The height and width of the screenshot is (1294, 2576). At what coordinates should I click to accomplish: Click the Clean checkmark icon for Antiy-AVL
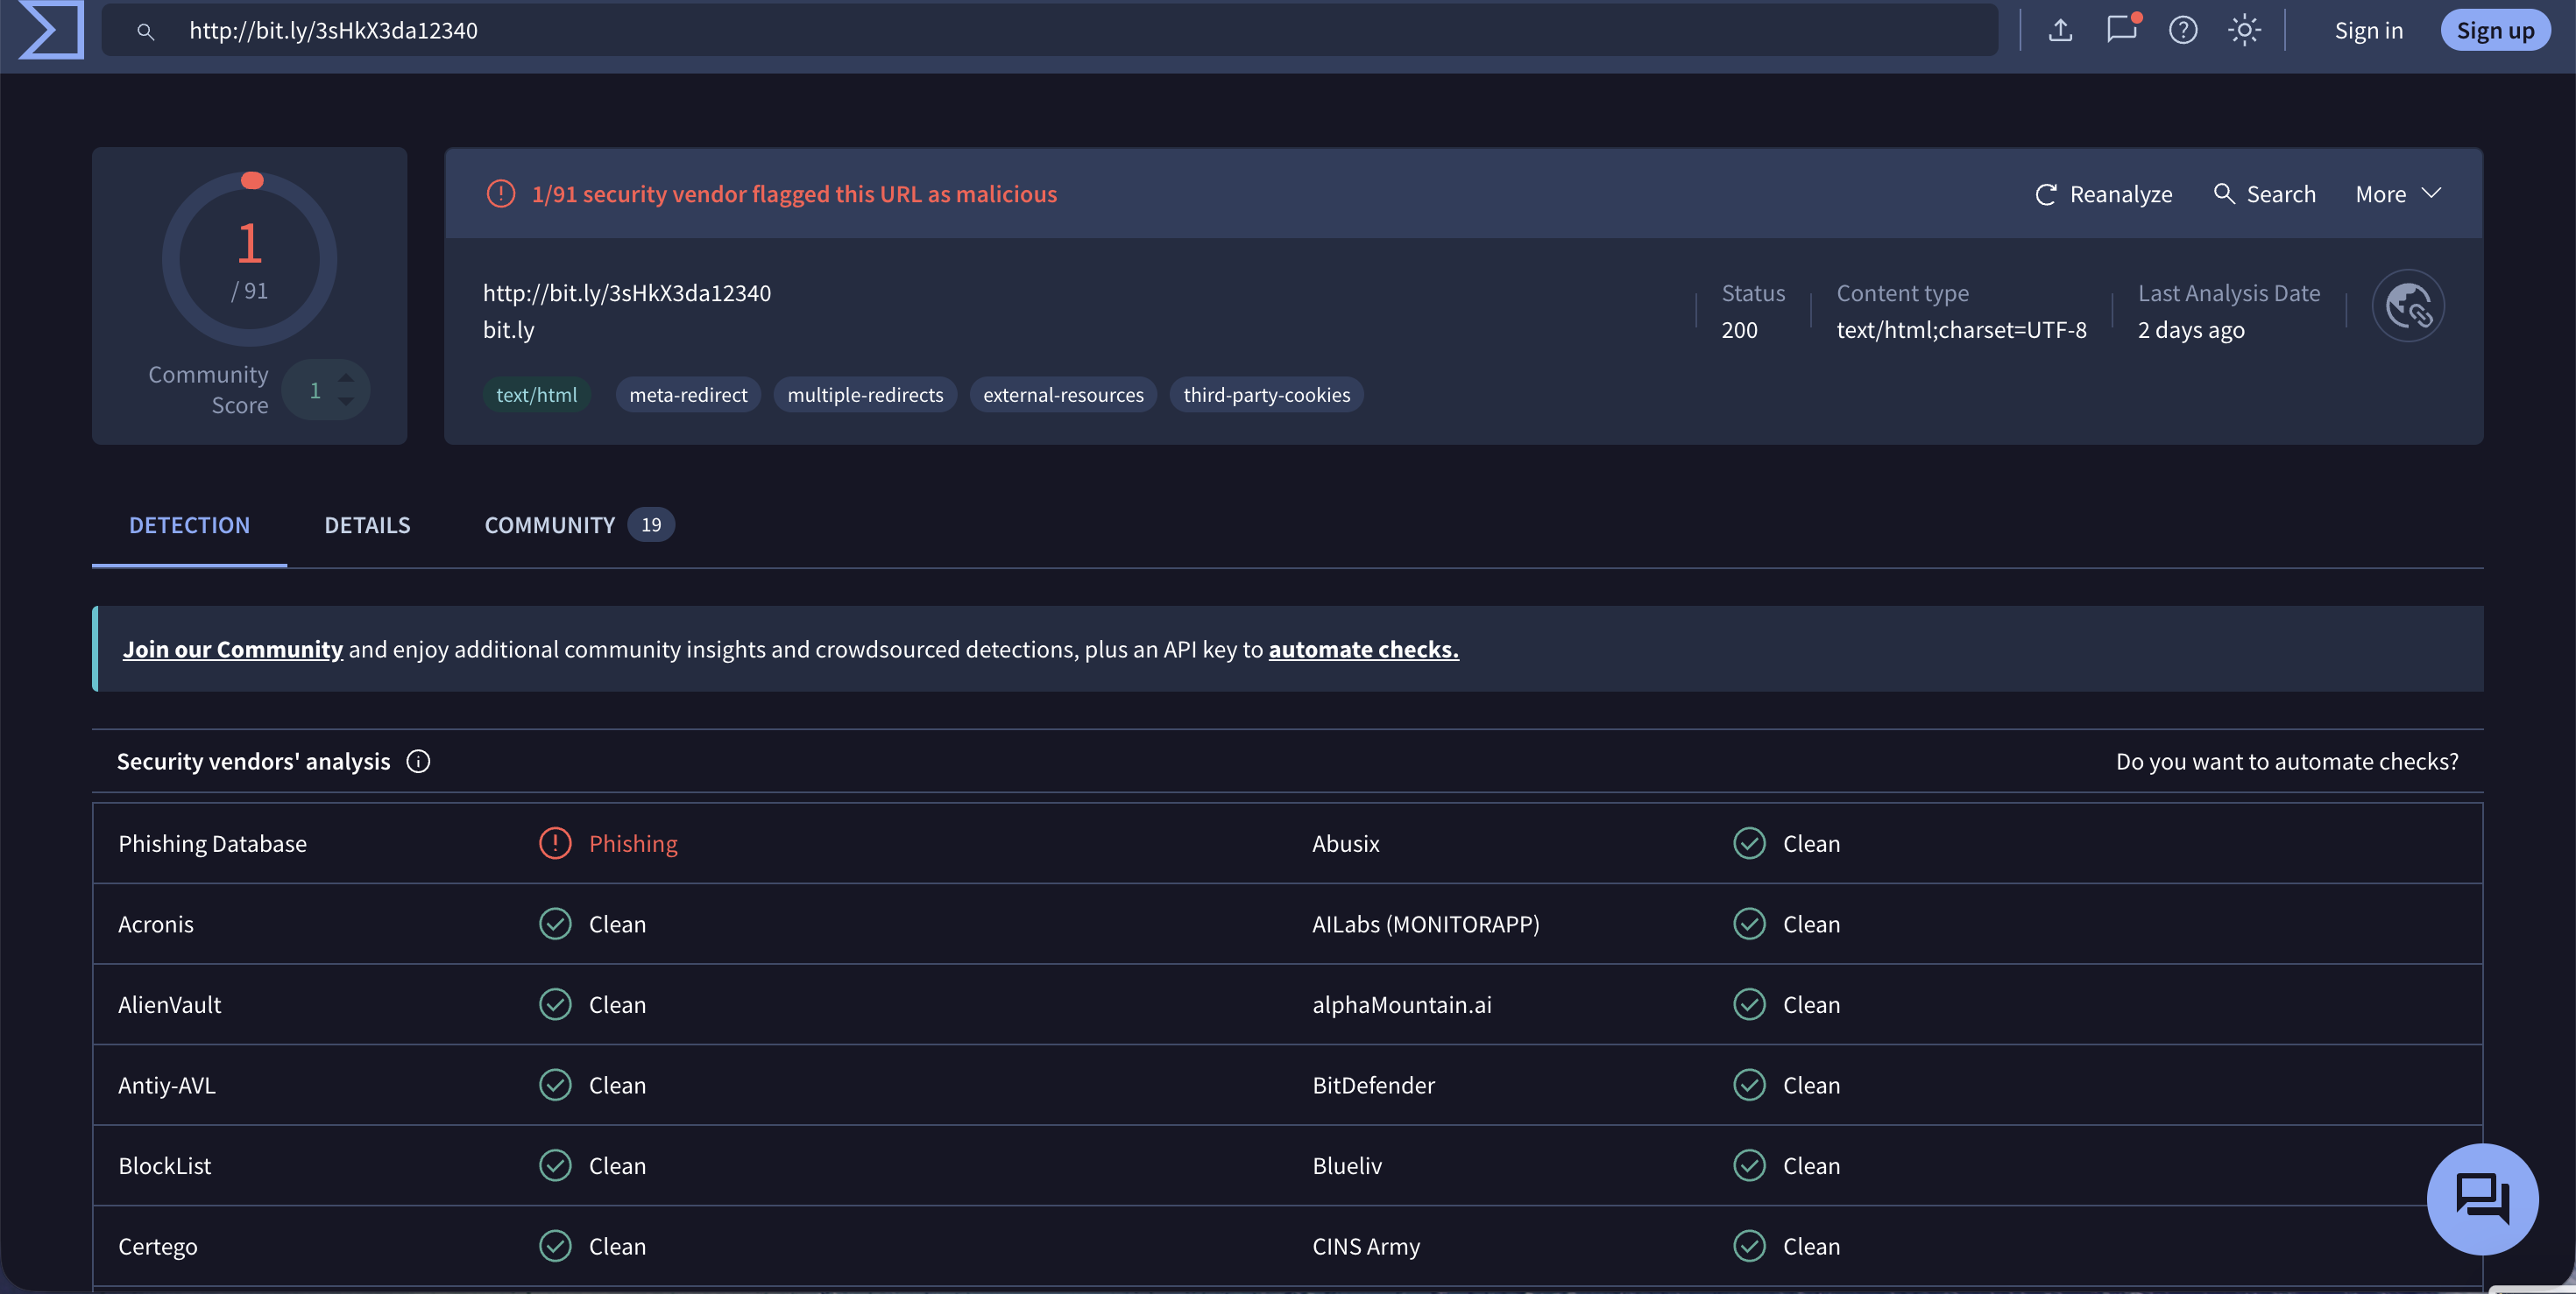point(555,1085)
